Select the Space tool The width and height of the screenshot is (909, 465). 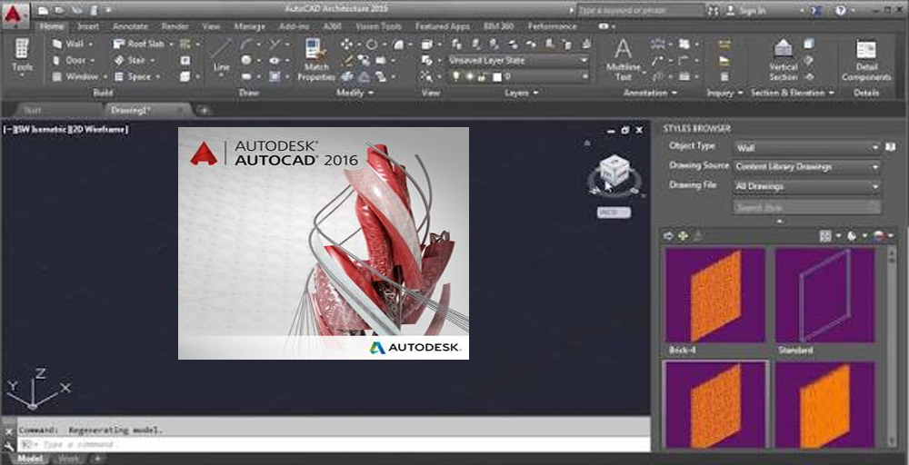[133, 76]
